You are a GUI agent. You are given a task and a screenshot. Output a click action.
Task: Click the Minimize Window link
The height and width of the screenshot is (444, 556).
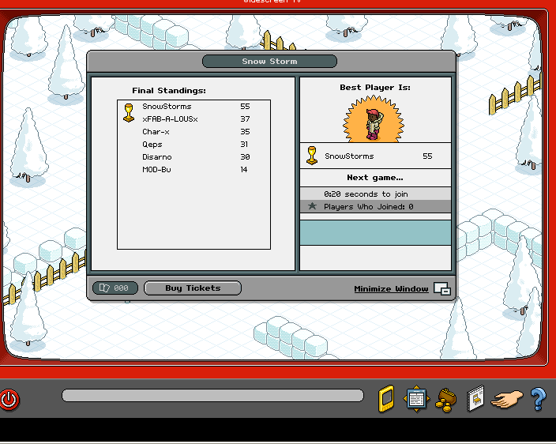391,289
